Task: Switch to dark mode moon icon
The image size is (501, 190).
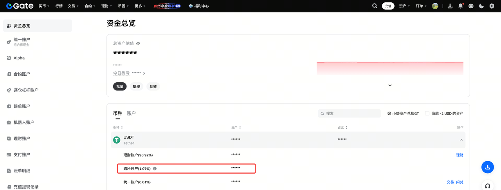Action: pos(481,6)
